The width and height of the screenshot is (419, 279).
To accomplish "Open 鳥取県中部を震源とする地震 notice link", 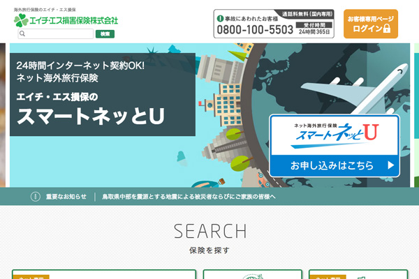I will pyautogui.click(x=189, y=197).
